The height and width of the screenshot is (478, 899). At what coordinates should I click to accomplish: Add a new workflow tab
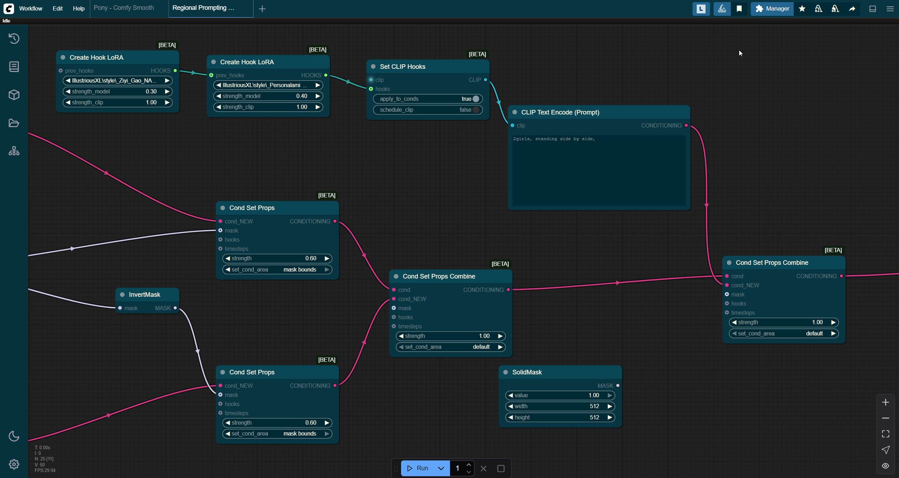click(262, 9)
